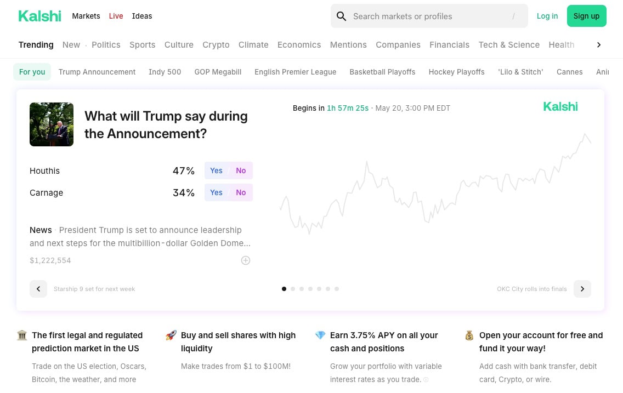Select No for Houthis market

click(x=241, y=170)
